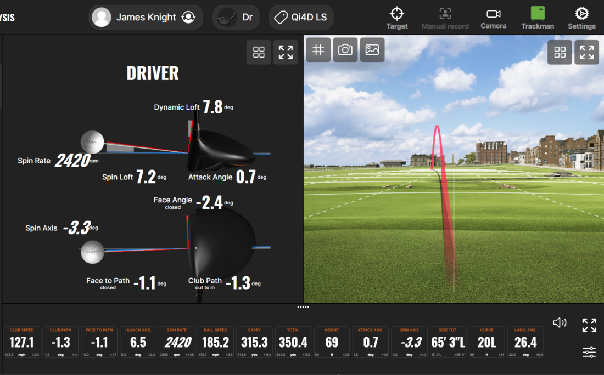
Task: Open data tile adjustment sliders icon
Action: pyautogui.click(x=589, y=352)
